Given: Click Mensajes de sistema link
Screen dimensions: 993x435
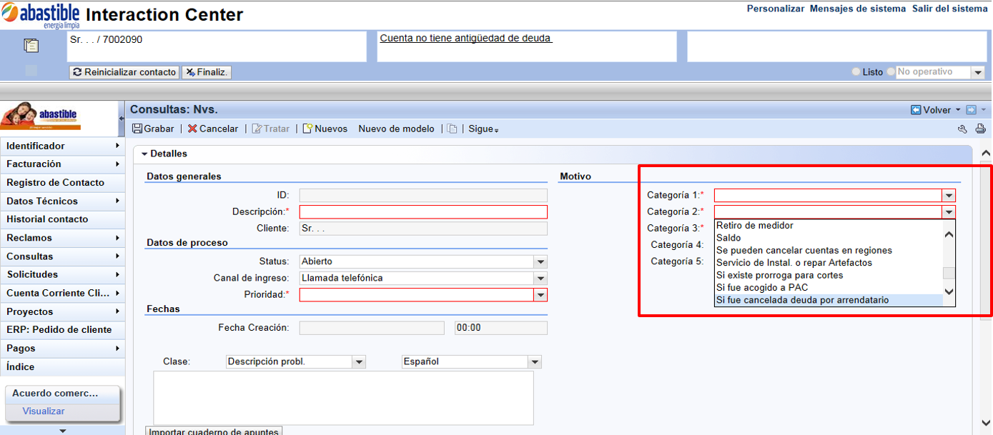Looking at the screenshot, I should tap(858, 9).
